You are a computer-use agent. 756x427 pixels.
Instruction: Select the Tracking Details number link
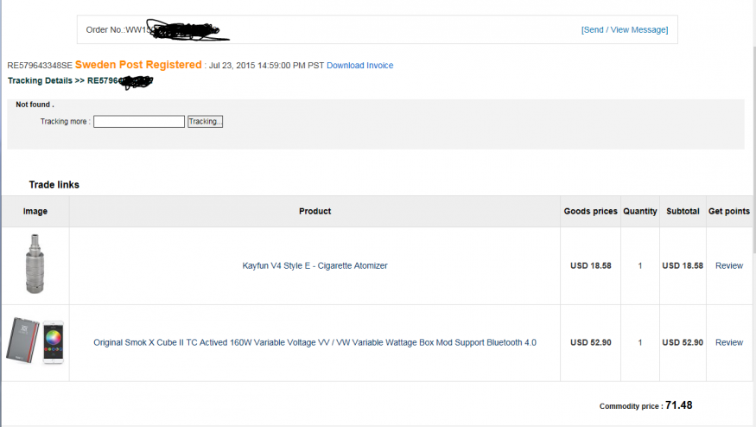point(119,81)
